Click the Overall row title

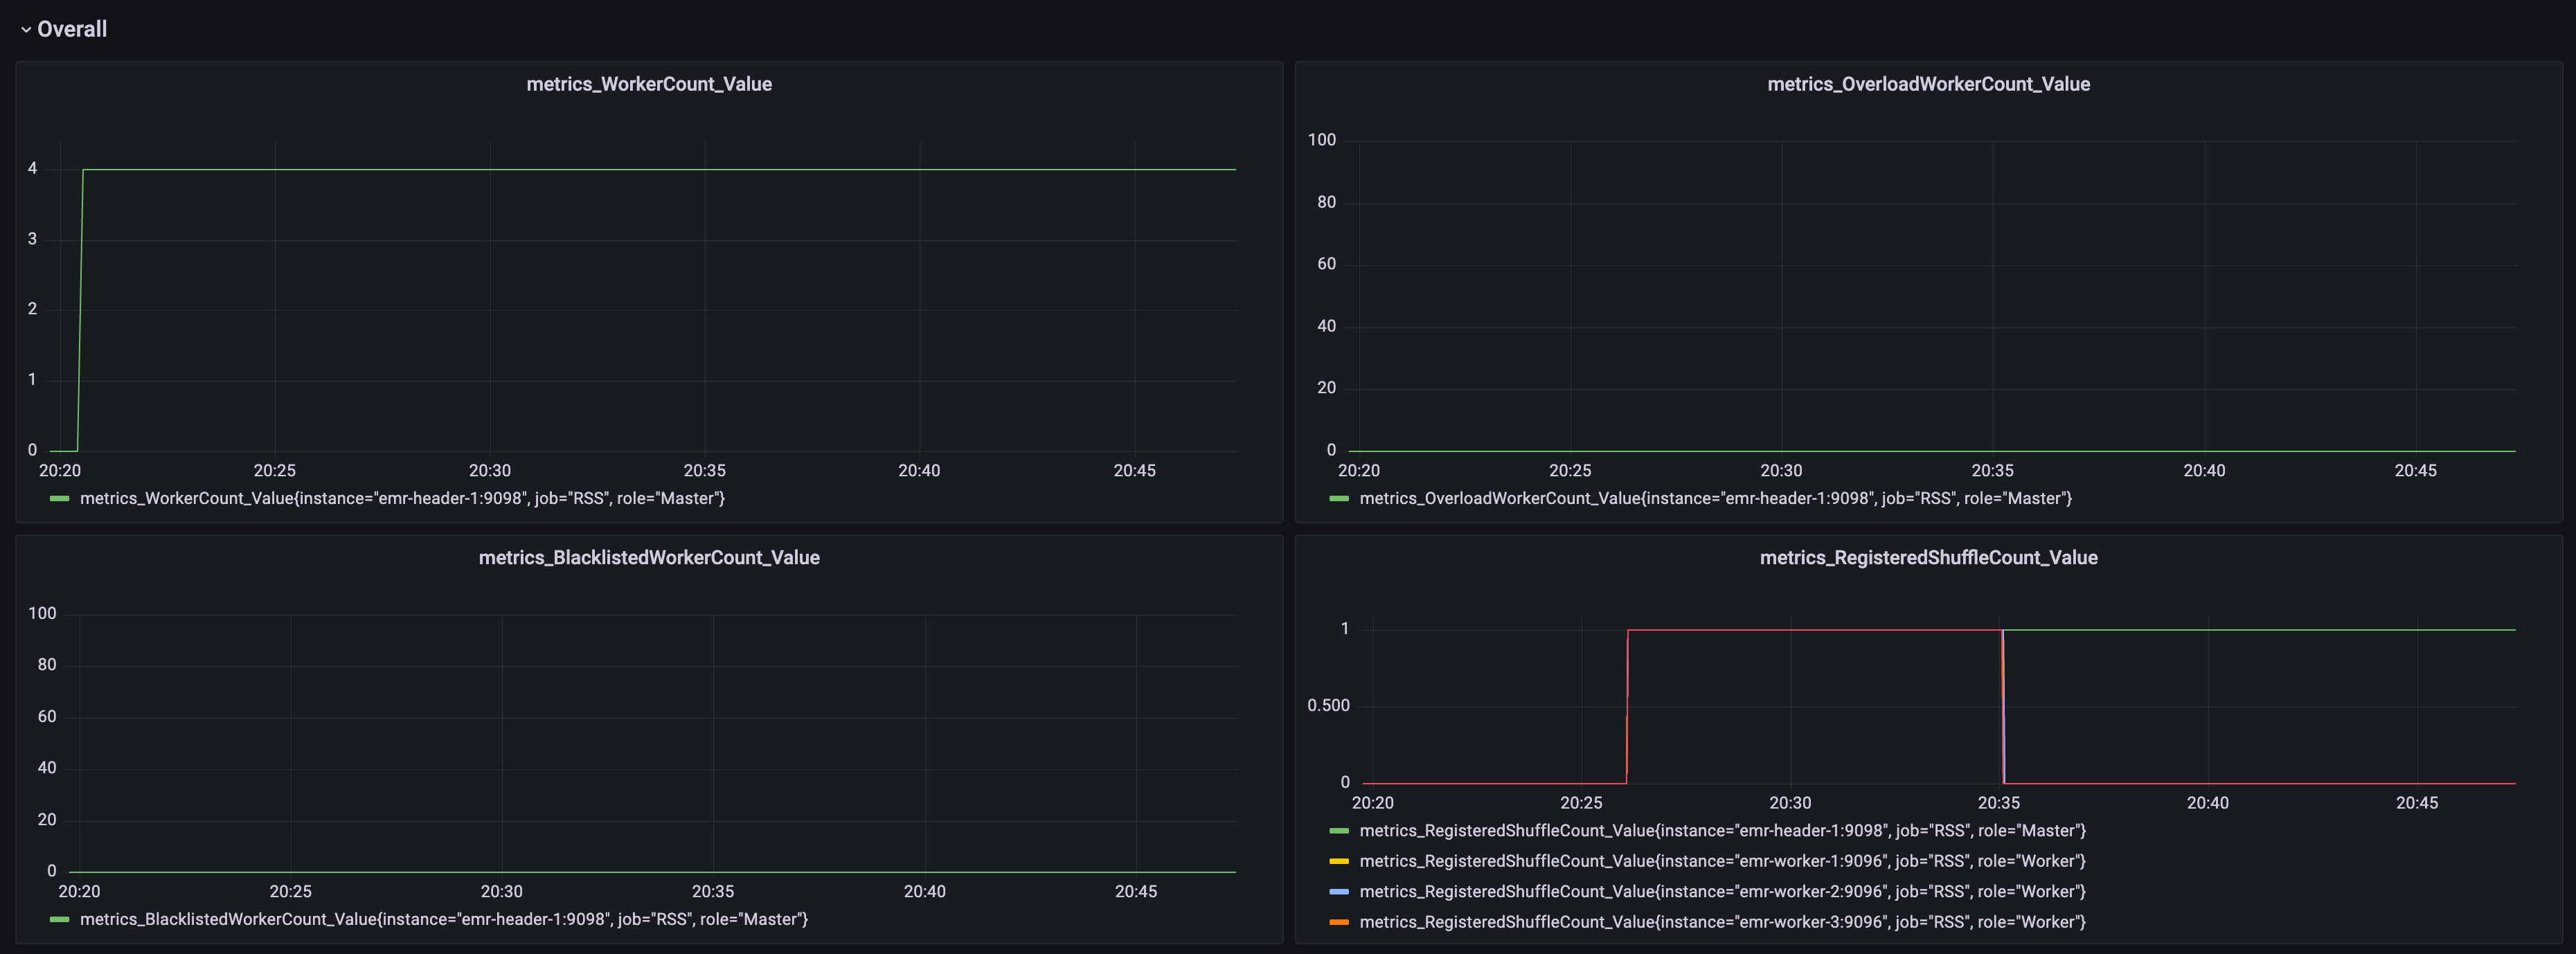[x=72, y=29]
